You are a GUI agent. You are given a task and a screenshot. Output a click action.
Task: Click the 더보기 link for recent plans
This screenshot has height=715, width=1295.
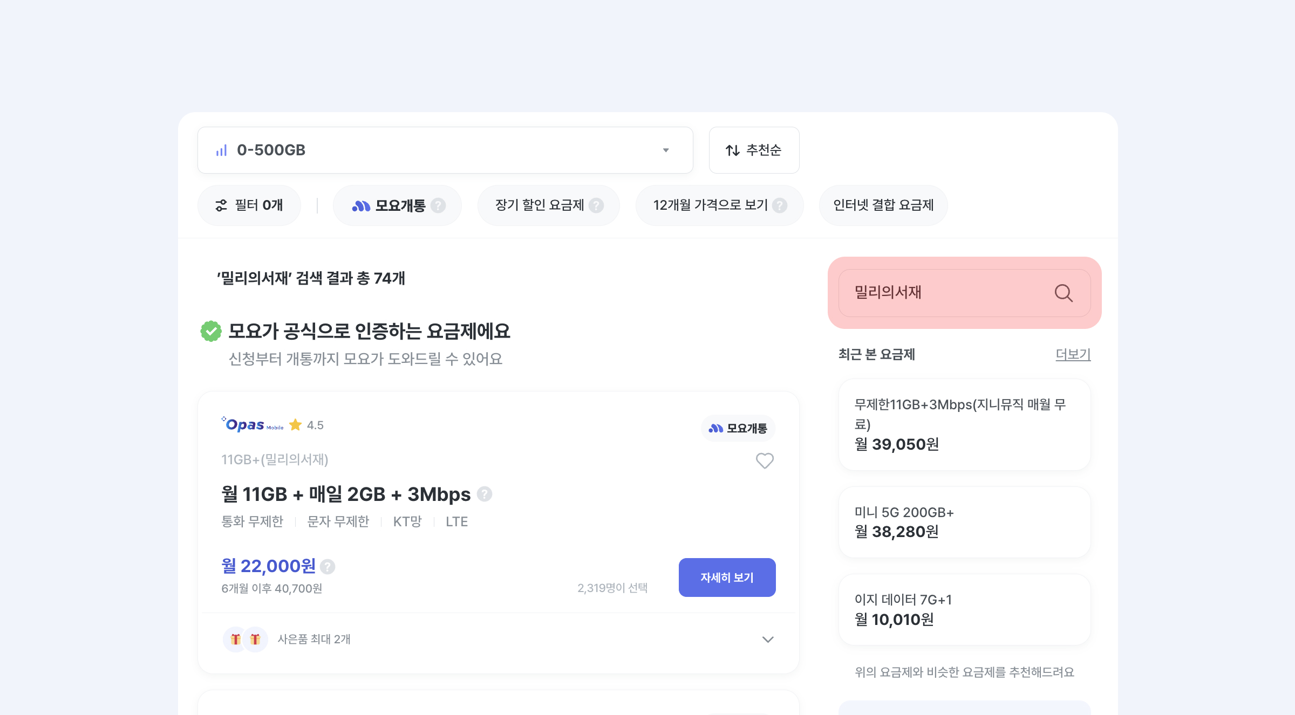(1073, 354)
